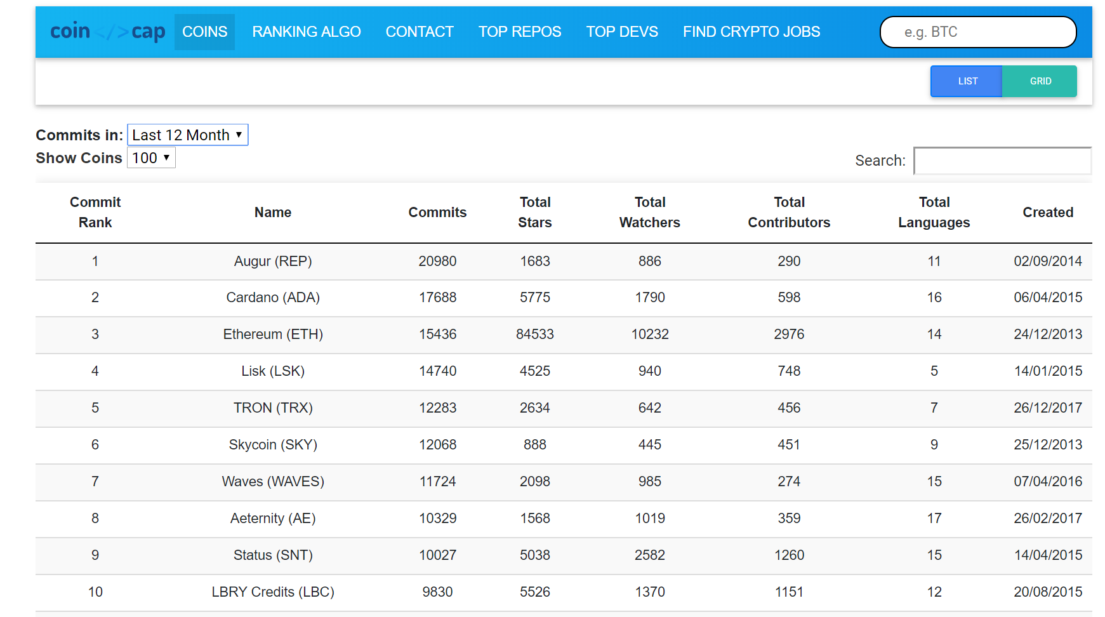Sort by Total Stars column
The height and width of the screenshot is (617, 1105).
point(535,213)
